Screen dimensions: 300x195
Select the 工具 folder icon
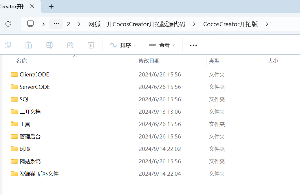click(14, 124)
